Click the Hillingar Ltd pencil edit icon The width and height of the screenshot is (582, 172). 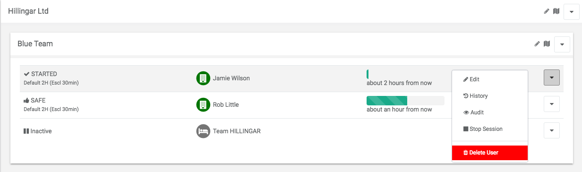[547, 11]
